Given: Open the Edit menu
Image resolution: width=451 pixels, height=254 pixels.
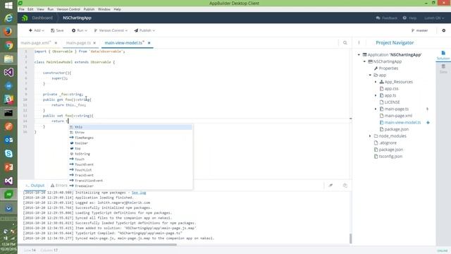Looking at the screenshot, I should (30, 9).
